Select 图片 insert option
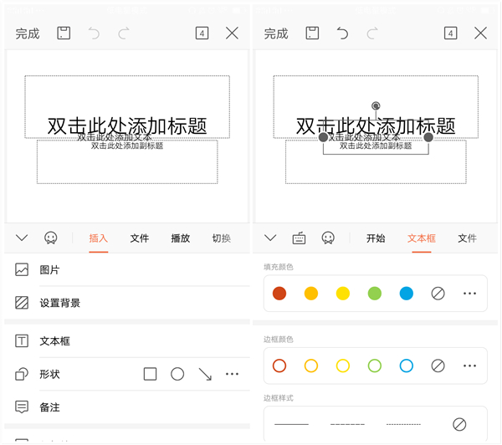The width and height of the screenshot is (502, 445). (x=128, y=269)
